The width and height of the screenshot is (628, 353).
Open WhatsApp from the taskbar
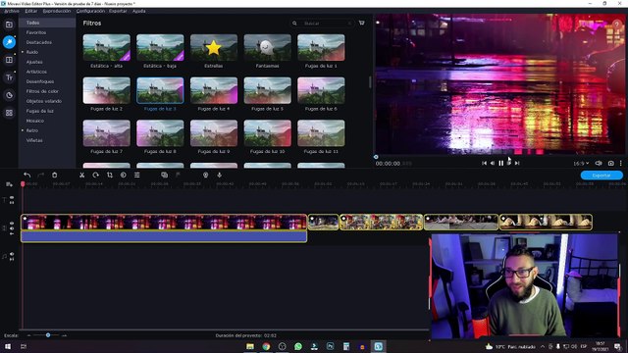pyautogui.click(x=298, y=346)
